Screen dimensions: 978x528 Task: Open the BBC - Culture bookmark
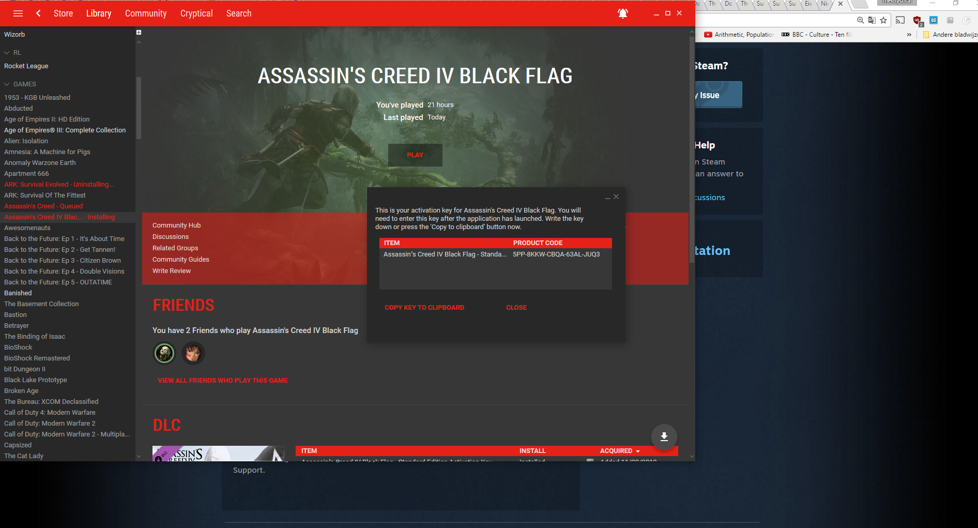coord(816,35)
